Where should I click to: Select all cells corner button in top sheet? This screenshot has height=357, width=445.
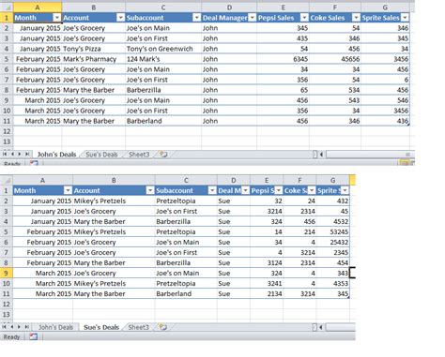7,7
